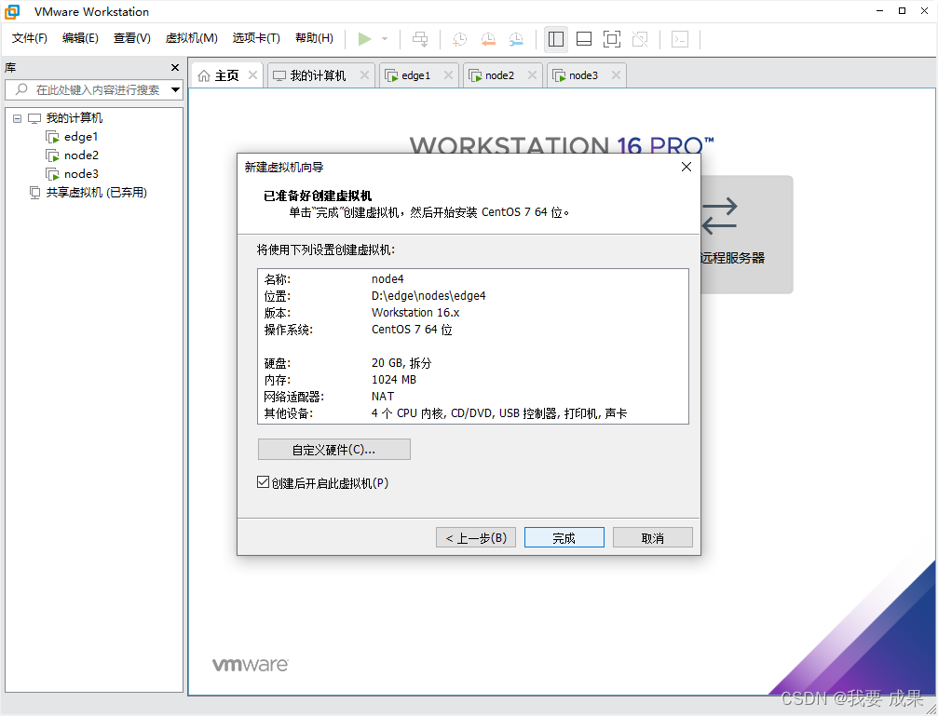Enter full screen mode icon

[x=612, y=39]
